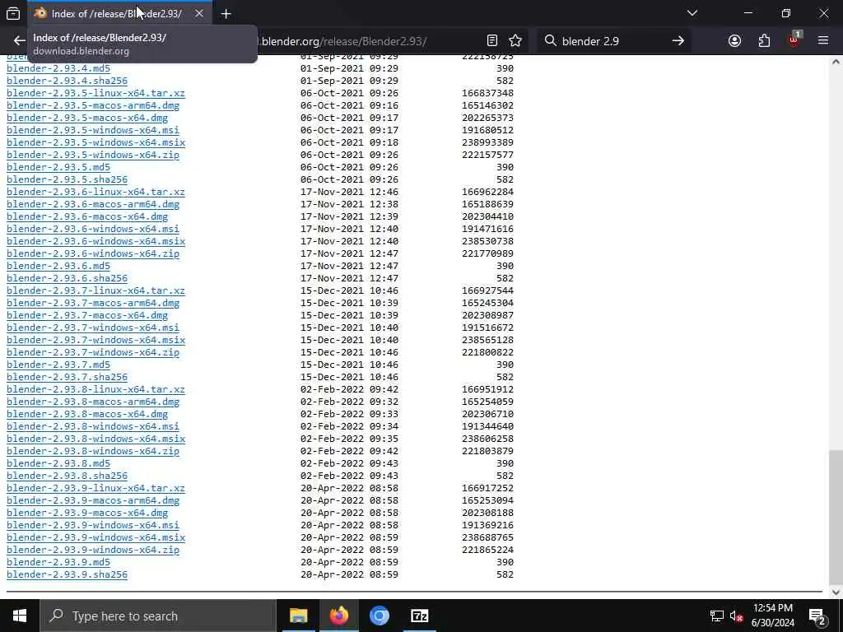This screenshot has width=843, height=632.
Task: Click the address bar URL
Action: (x=344, y=41)
